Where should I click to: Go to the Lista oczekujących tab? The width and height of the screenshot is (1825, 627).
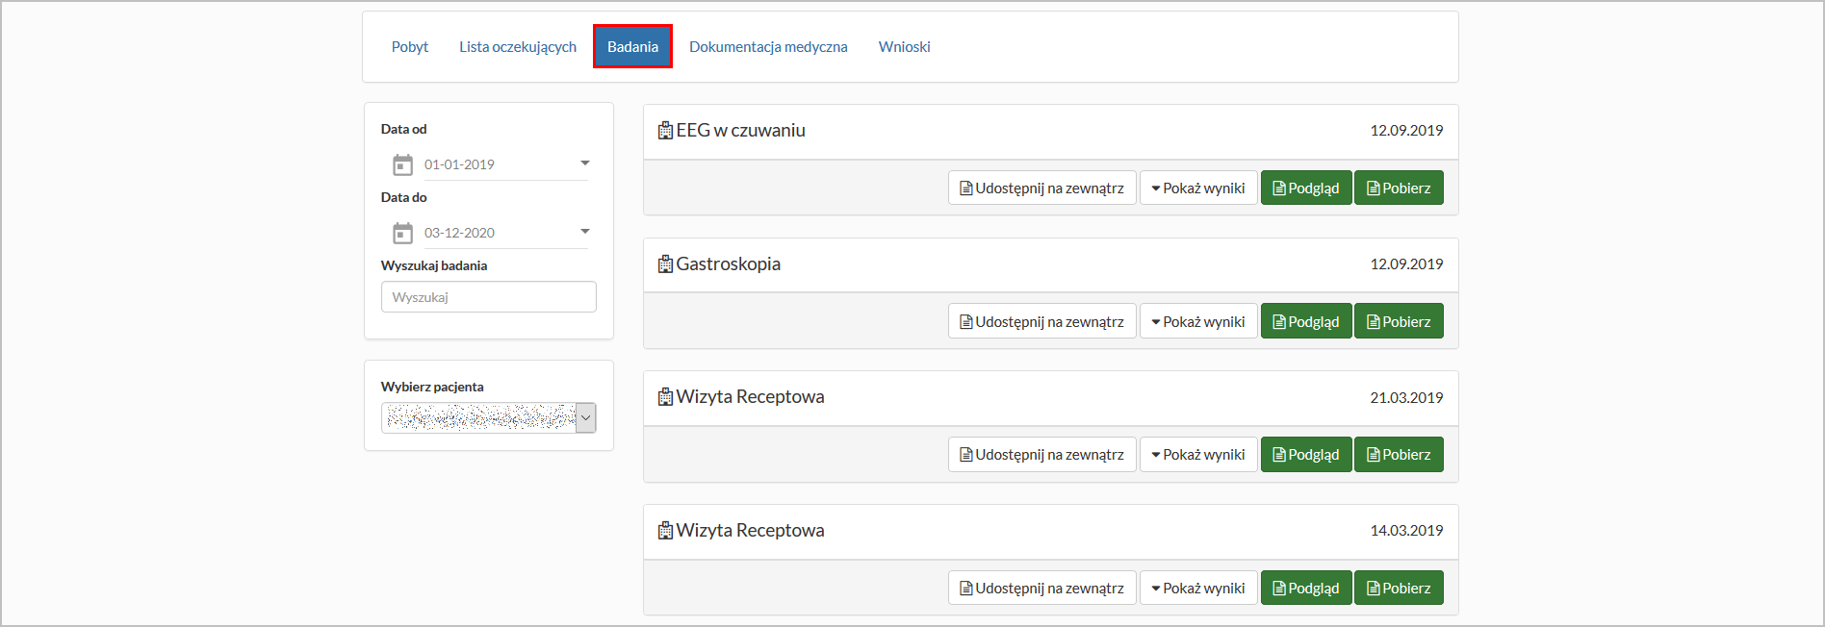[518, 47]
